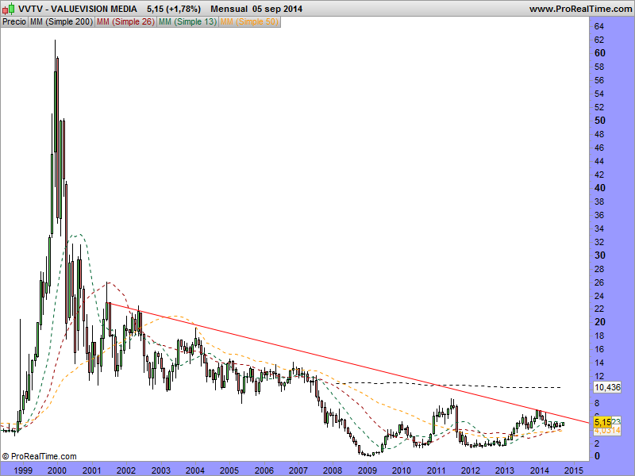Click the 20 price axis label
635x476 pixels.
[x=599, y=322]
